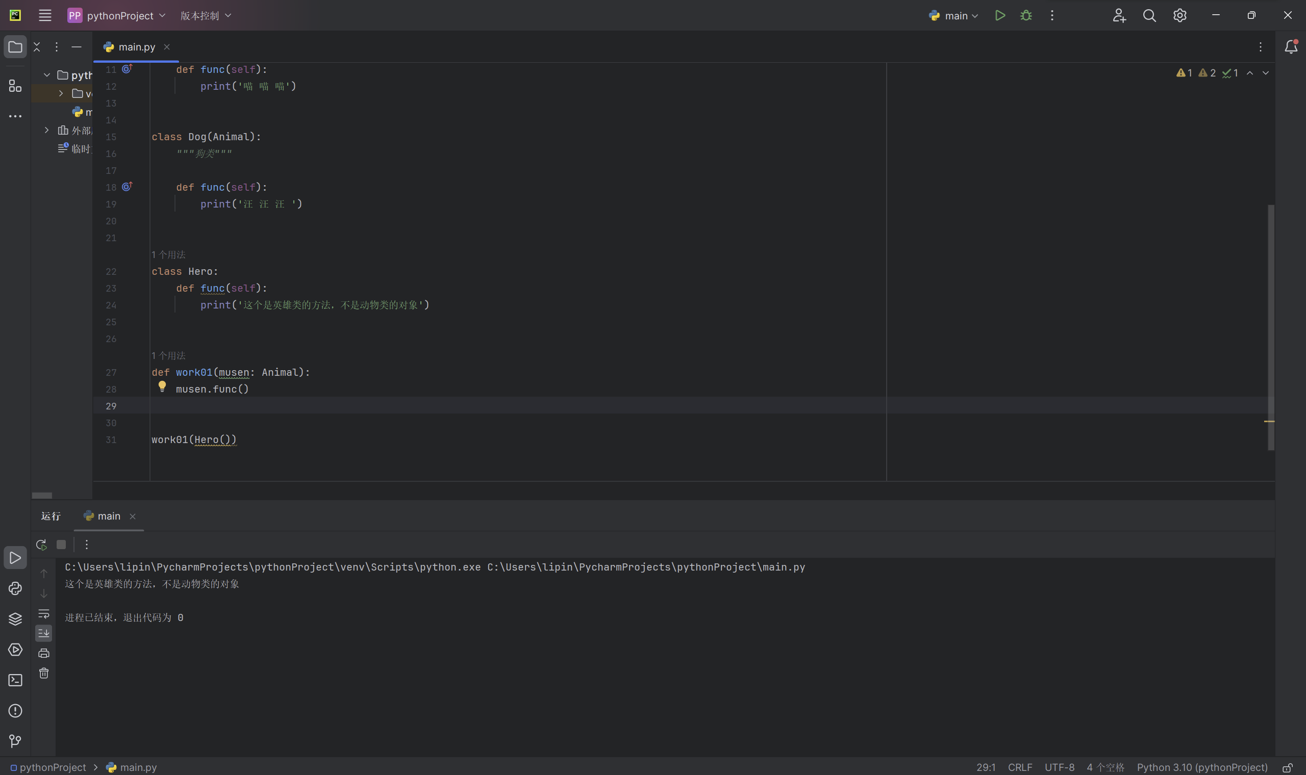Screen dimensions: 1306x775
Task: Expand the venv folder in project tree
Action: [x=61, y=93]
